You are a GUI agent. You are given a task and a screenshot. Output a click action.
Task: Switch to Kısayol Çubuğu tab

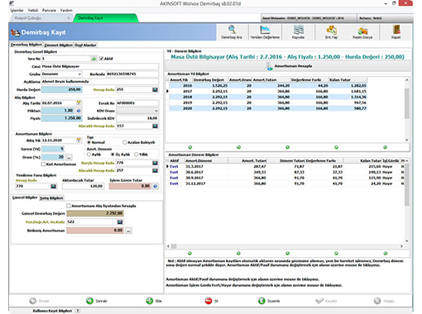tap(28, 18)
